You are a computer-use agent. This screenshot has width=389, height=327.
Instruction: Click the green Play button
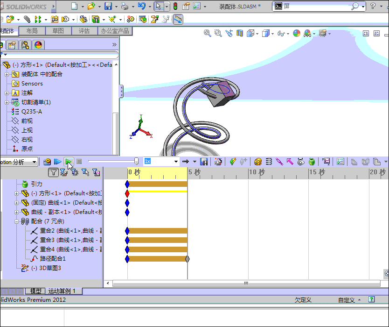pyautogui.click(x=69, y=162)
